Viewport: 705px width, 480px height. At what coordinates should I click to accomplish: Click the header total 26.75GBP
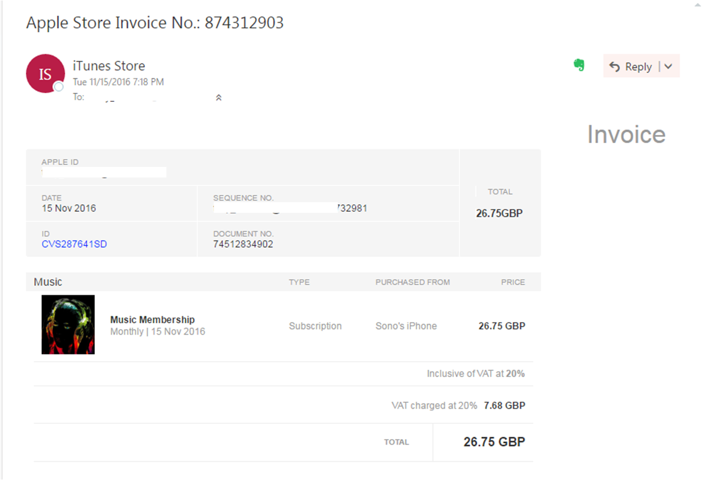tap(499, 213)
